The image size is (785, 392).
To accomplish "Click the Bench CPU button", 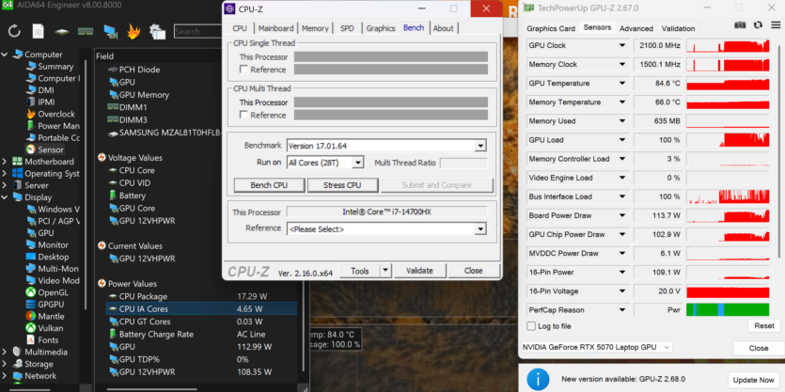I will click(269, 185).
